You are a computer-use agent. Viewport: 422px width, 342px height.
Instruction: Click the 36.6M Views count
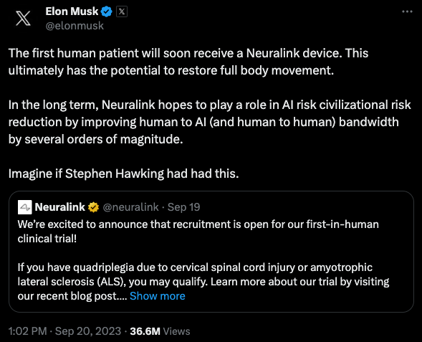160,331
